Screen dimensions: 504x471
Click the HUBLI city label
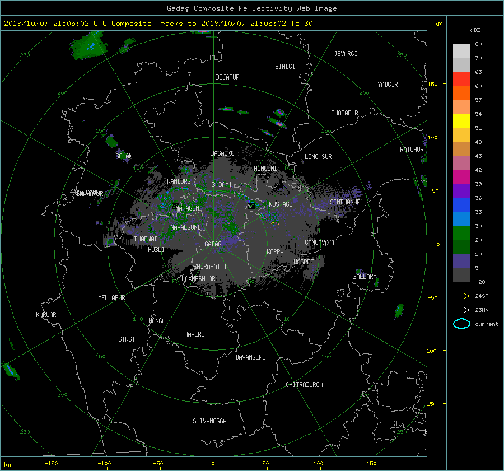point(156,249)
